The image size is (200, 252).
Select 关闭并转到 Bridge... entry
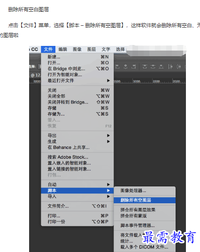pyautogui.click(x=77, y=102)
